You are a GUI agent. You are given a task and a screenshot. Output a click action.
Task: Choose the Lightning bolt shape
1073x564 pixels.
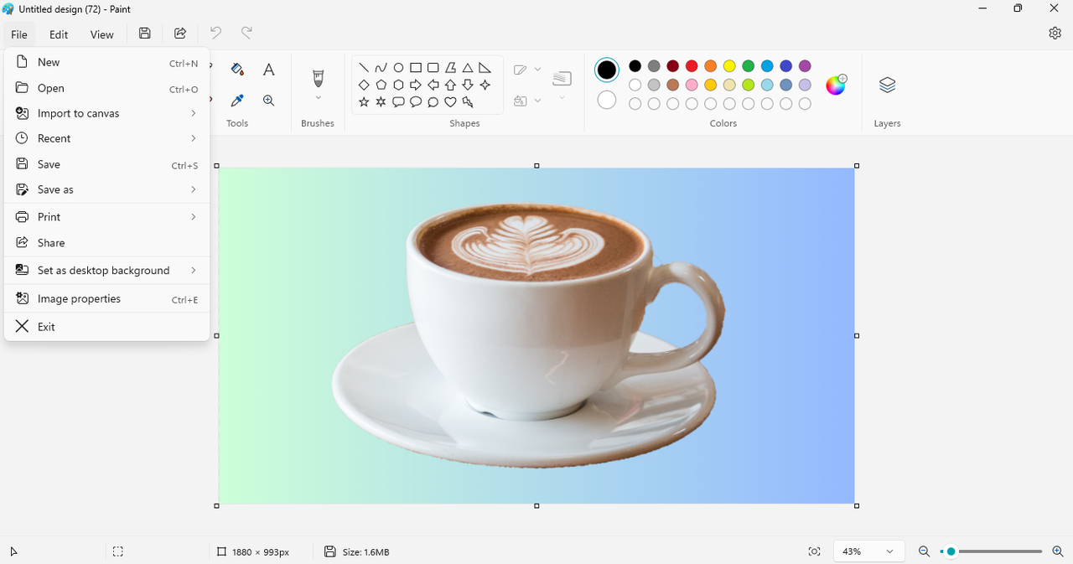[x=468, y=102]
